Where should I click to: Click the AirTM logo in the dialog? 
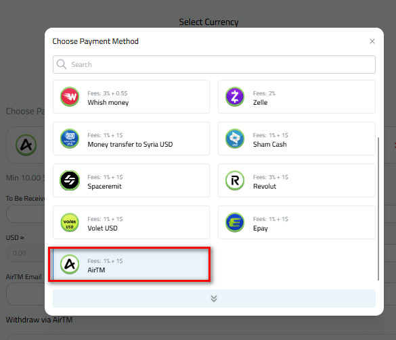[70, 264]
